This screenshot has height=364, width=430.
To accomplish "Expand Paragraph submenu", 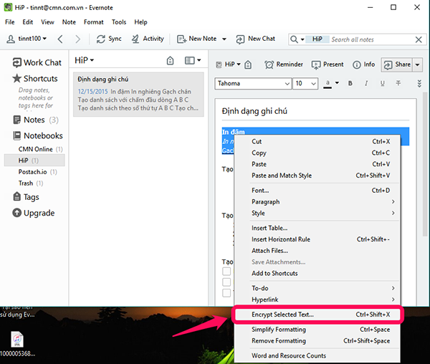I will coord(317,202).
